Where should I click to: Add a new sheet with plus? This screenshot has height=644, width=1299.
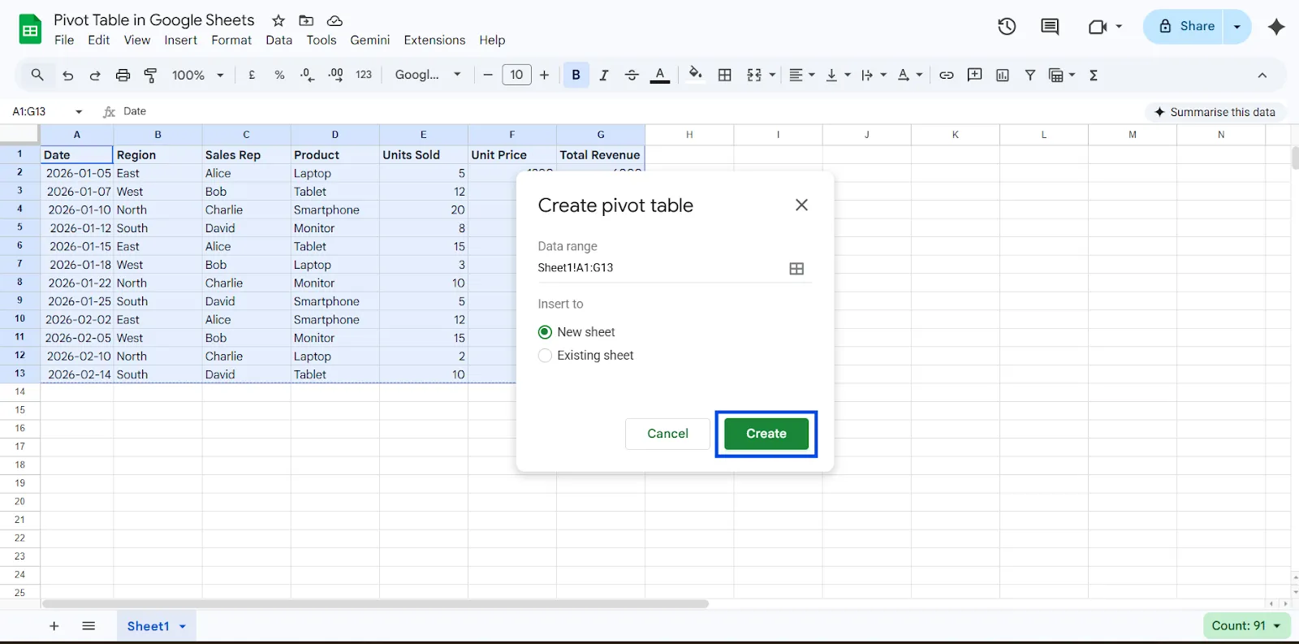pyautogui.click(x=54, y=626)
